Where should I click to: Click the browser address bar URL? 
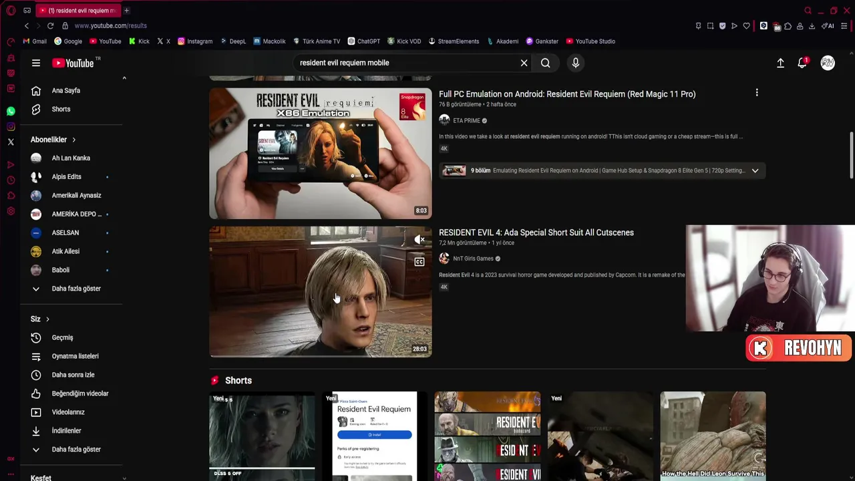coord(111,25)
